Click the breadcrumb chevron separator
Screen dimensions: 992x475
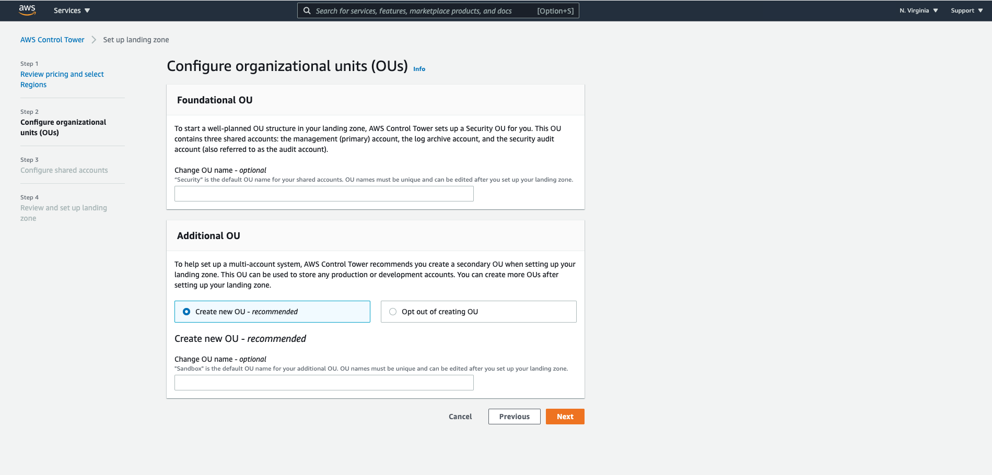[x=94, y=40]
